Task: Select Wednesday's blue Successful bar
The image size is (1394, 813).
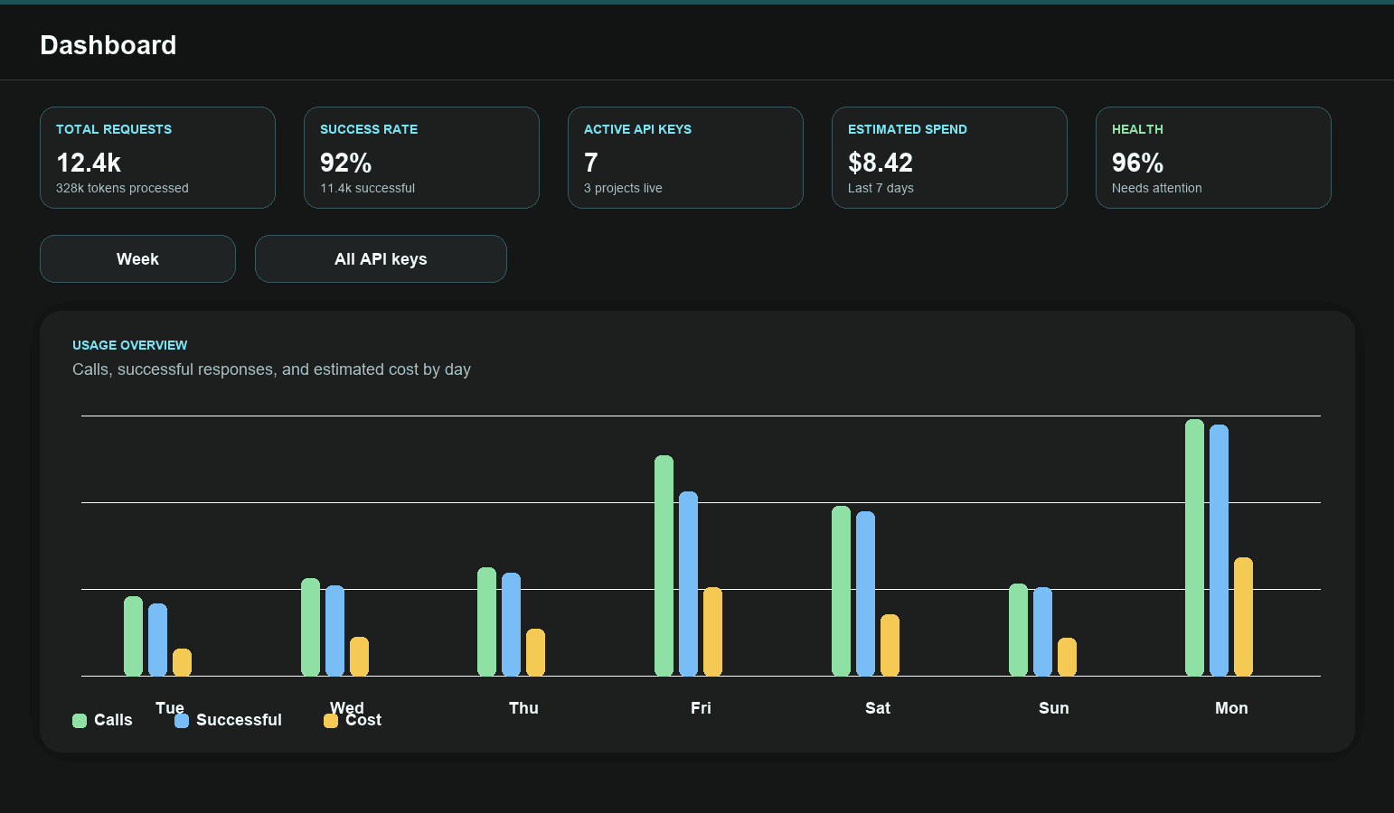Action: [x=334, y=631]
